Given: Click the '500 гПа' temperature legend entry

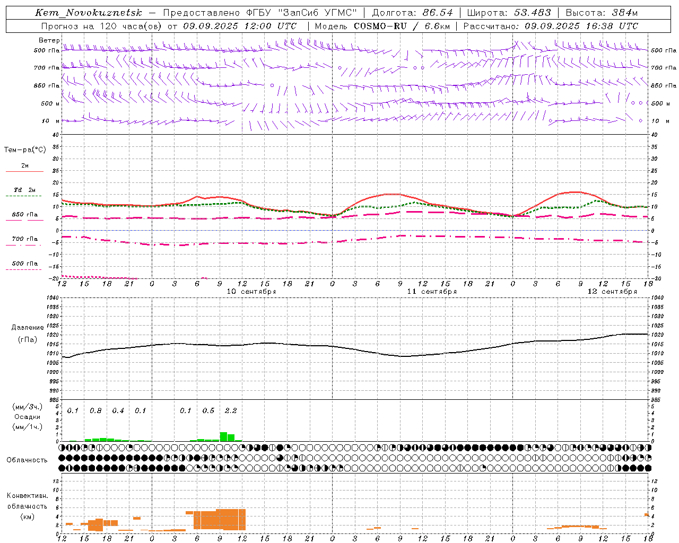Looking at the screenshot, I should 24,264.
